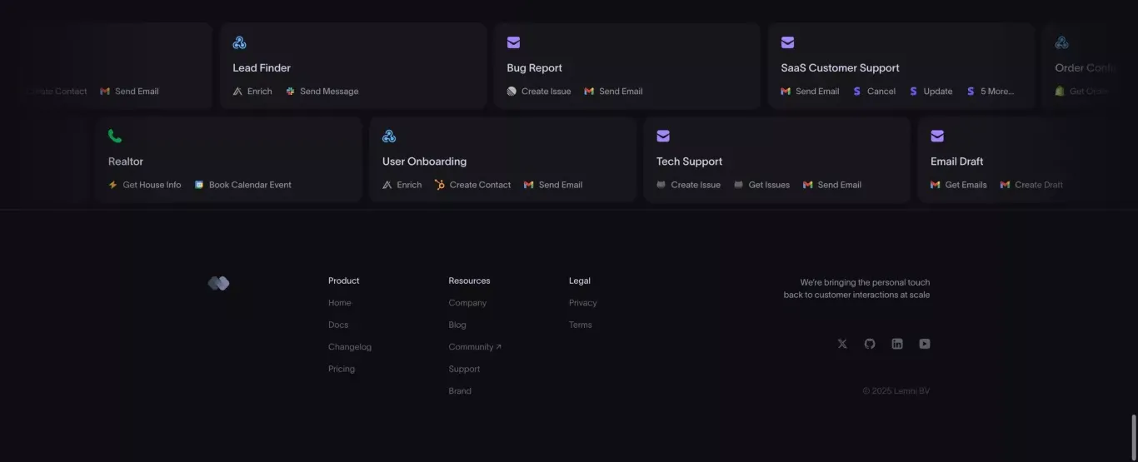Click the Product footer heading
The image size is (1138, 462).
[x=344, y=281]
